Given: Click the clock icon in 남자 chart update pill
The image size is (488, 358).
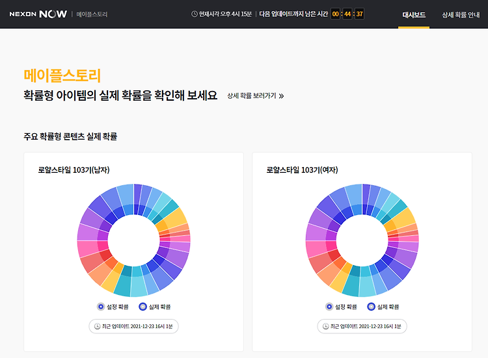Looking at the screenshot, I should tap(97, 326).
